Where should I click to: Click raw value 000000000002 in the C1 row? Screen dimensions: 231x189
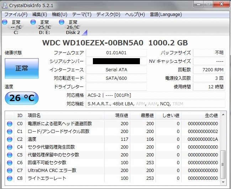203,132
